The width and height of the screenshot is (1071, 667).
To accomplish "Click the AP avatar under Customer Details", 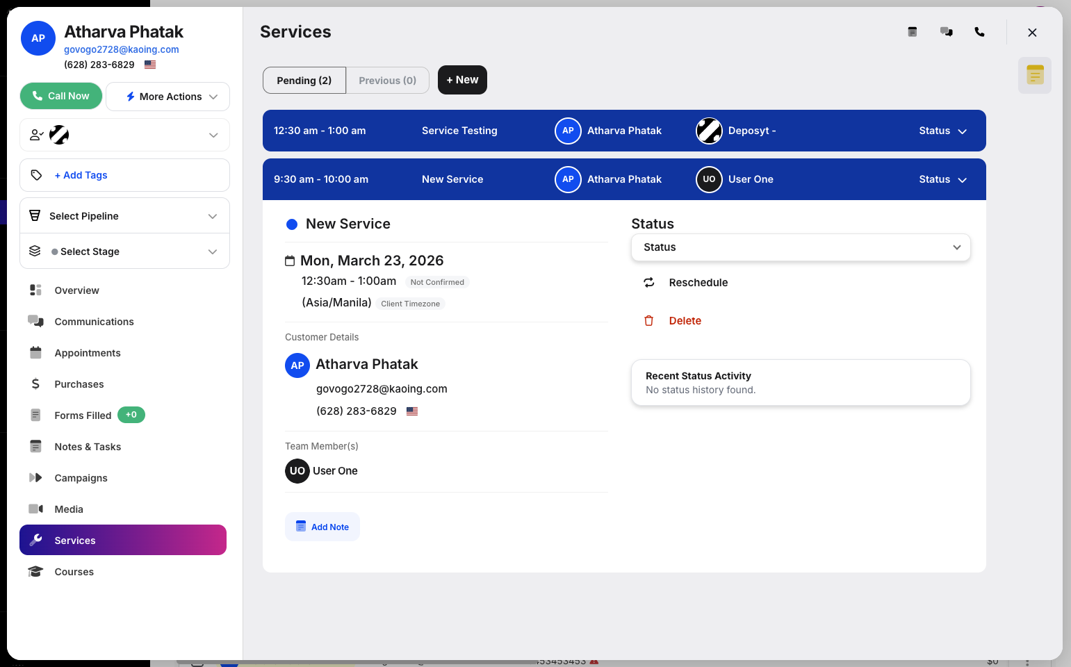I will (x=297, y=365).
